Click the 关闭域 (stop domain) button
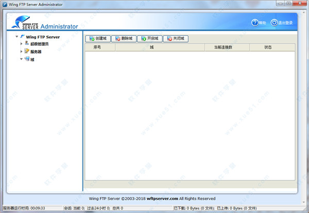 pyautogui.click(x=176, y=38)
